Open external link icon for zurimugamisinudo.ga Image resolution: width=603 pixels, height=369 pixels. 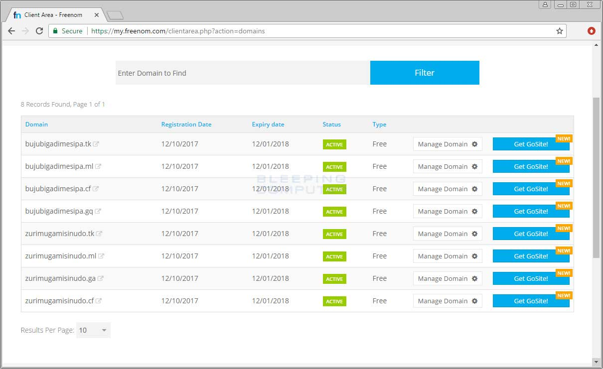pos(100,278)
